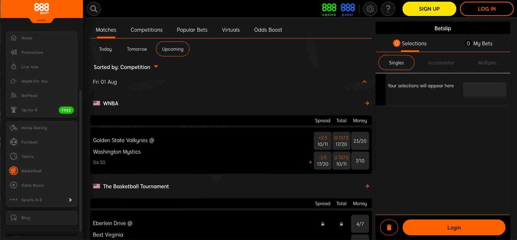Click the Up for 8 trophy icon

14,110
